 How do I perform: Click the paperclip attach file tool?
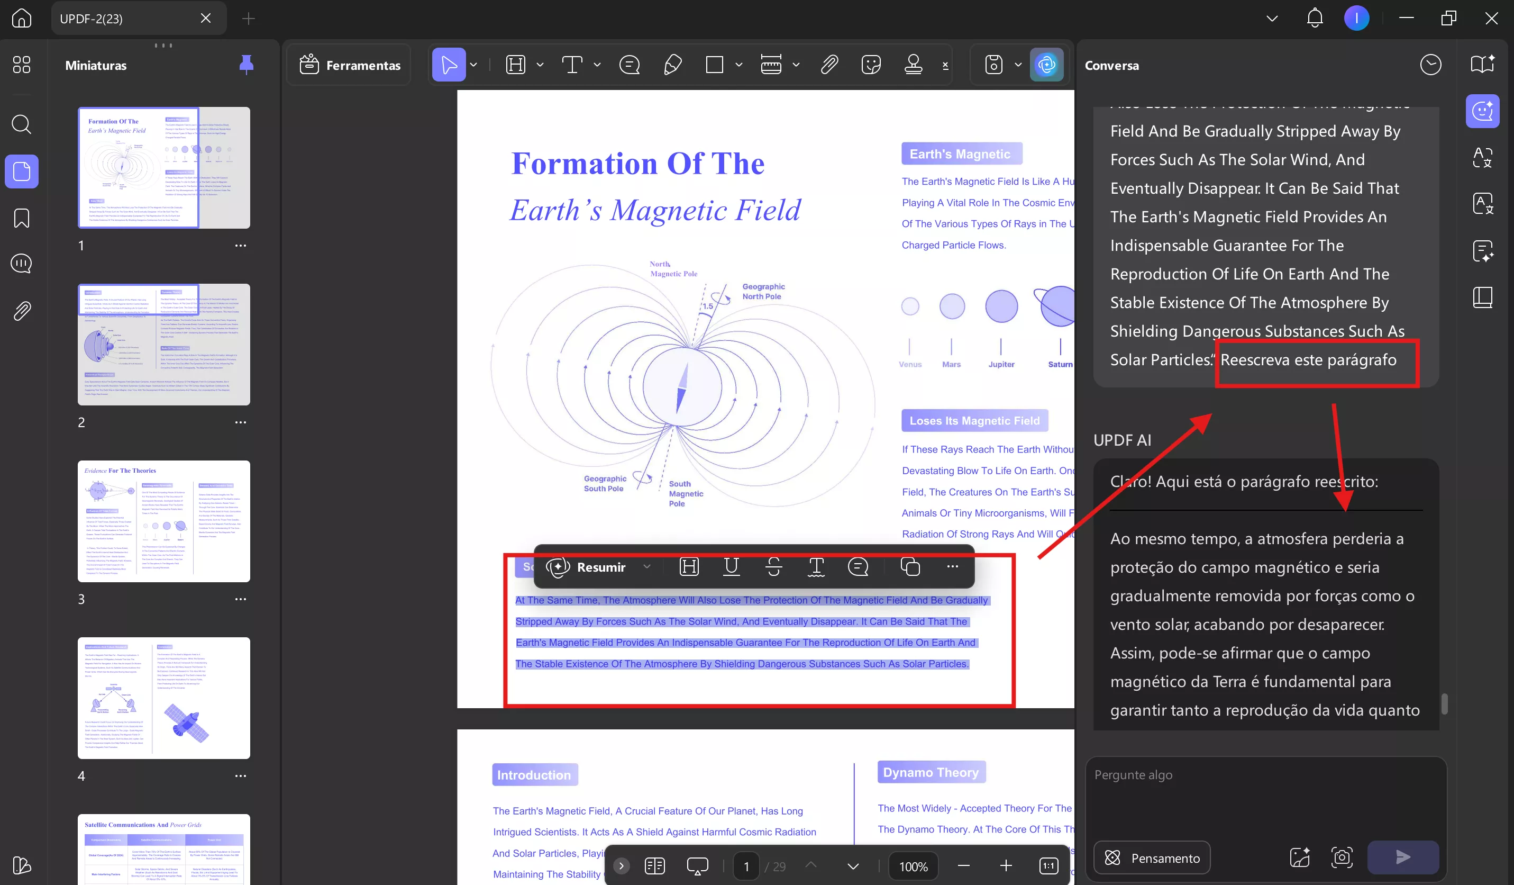(x=829, y=65)
